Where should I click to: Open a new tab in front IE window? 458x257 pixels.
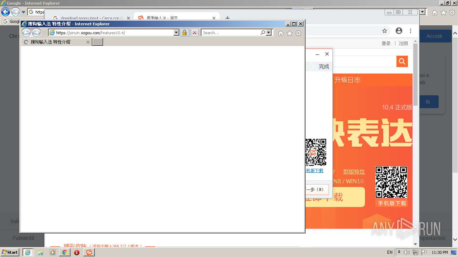pyautogui.click(x=97, y=42)
